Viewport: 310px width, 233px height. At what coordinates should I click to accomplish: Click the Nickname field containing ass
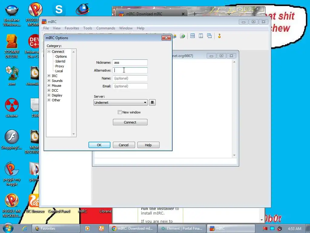(x=130, y=62)
